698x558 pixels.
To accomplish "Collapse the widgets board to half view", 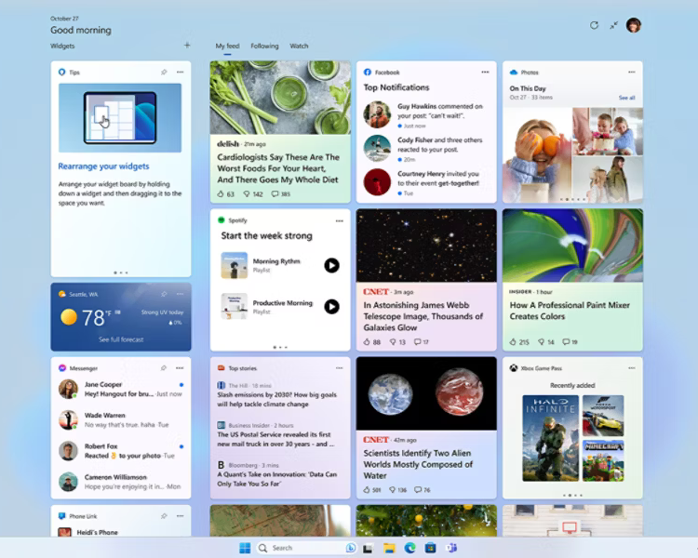I will (x=614, y=25).
